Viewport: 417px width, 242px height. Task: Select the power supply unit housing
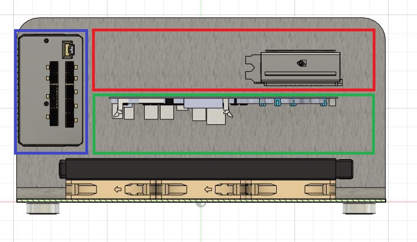[x=51, y=90]
